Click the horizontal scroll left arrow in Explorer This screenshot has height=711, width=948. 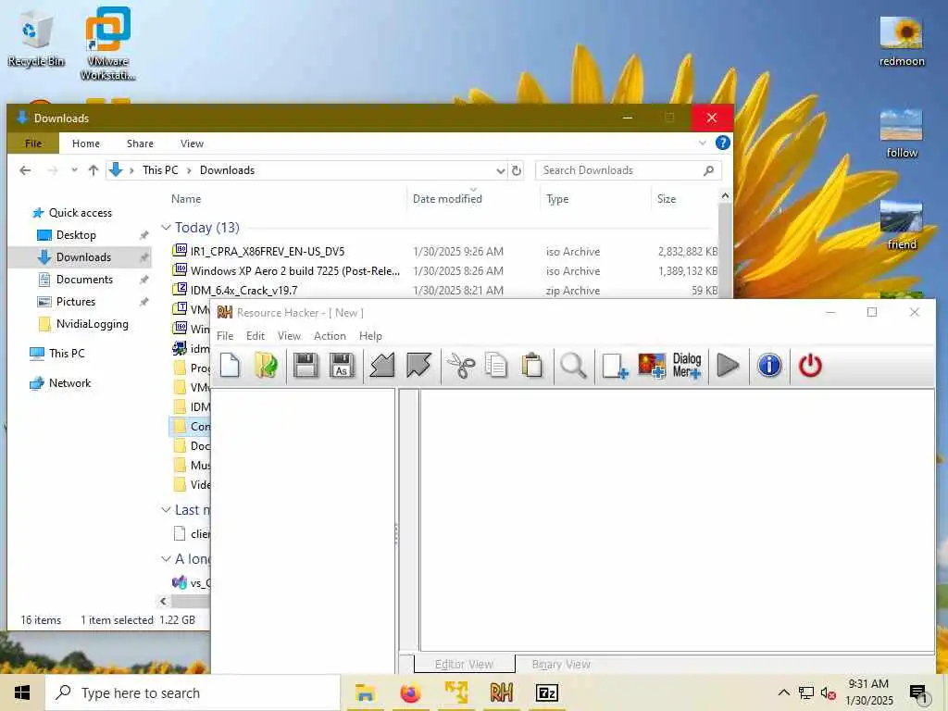click(x=163, y=602)
